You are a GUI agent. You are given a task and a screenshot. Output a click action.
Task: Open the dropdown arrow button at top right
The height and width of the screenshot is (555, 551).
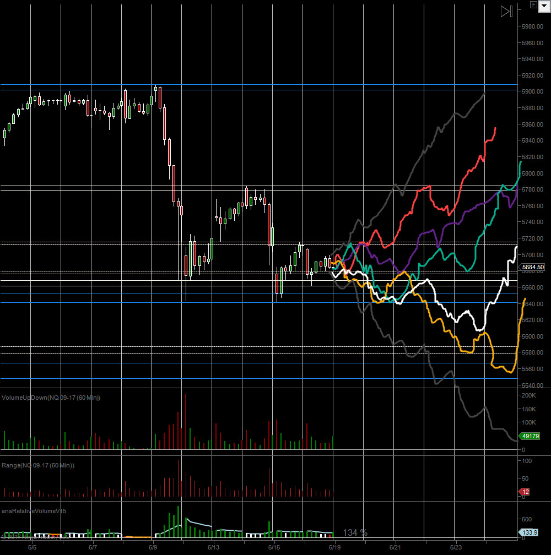[x=544, y=6]
